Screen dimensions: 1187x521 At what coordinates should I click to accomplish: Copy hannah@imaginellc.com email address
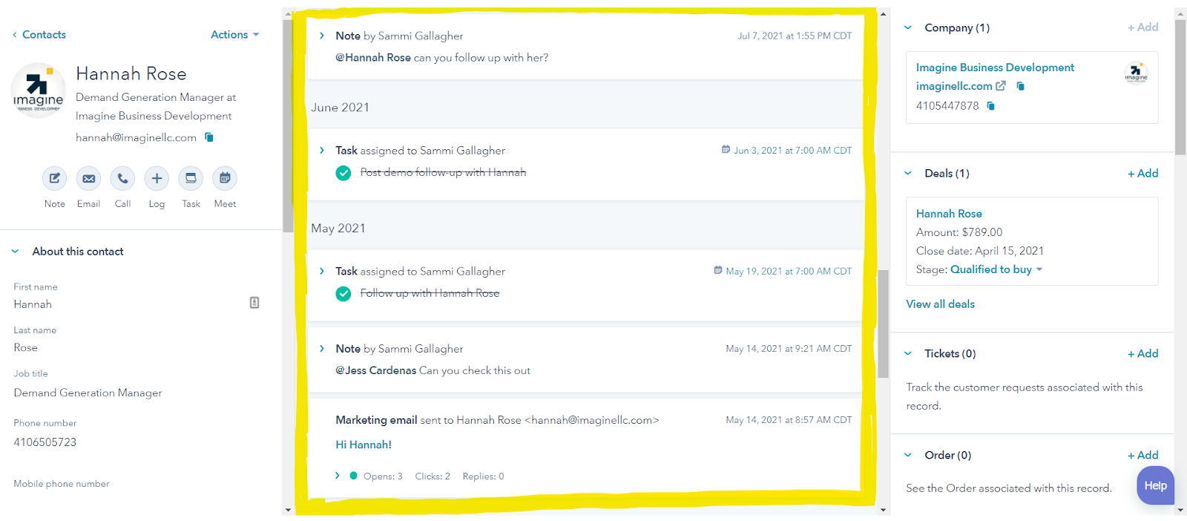pyautogui.click(x=209, y=137)
